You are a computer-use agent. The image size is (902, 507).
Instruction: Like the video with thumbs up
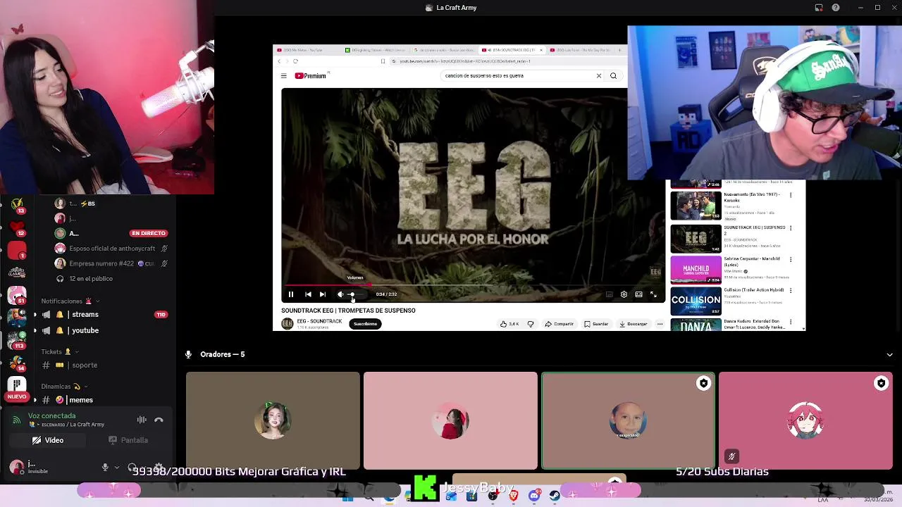(x=509, y=324)
